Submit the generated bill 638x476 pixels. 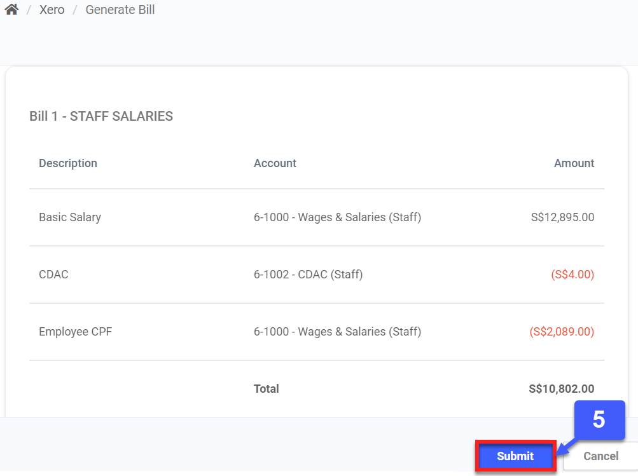coord(515,456)
